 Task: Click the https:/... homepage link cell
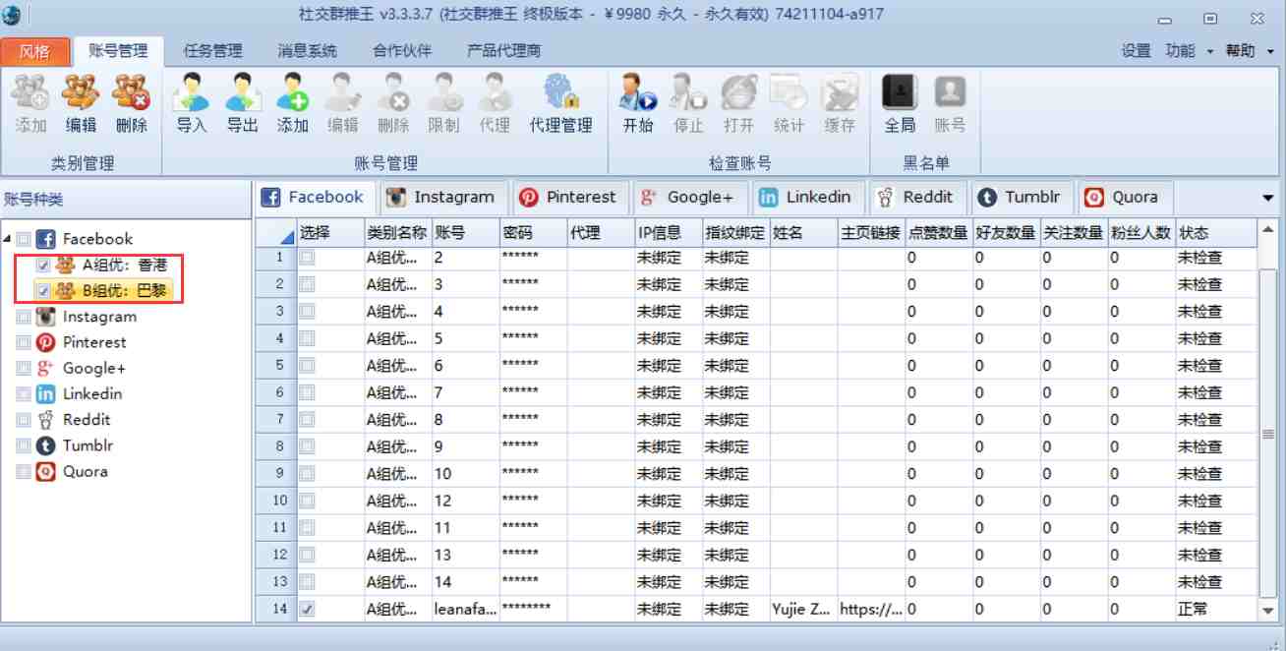871,609
